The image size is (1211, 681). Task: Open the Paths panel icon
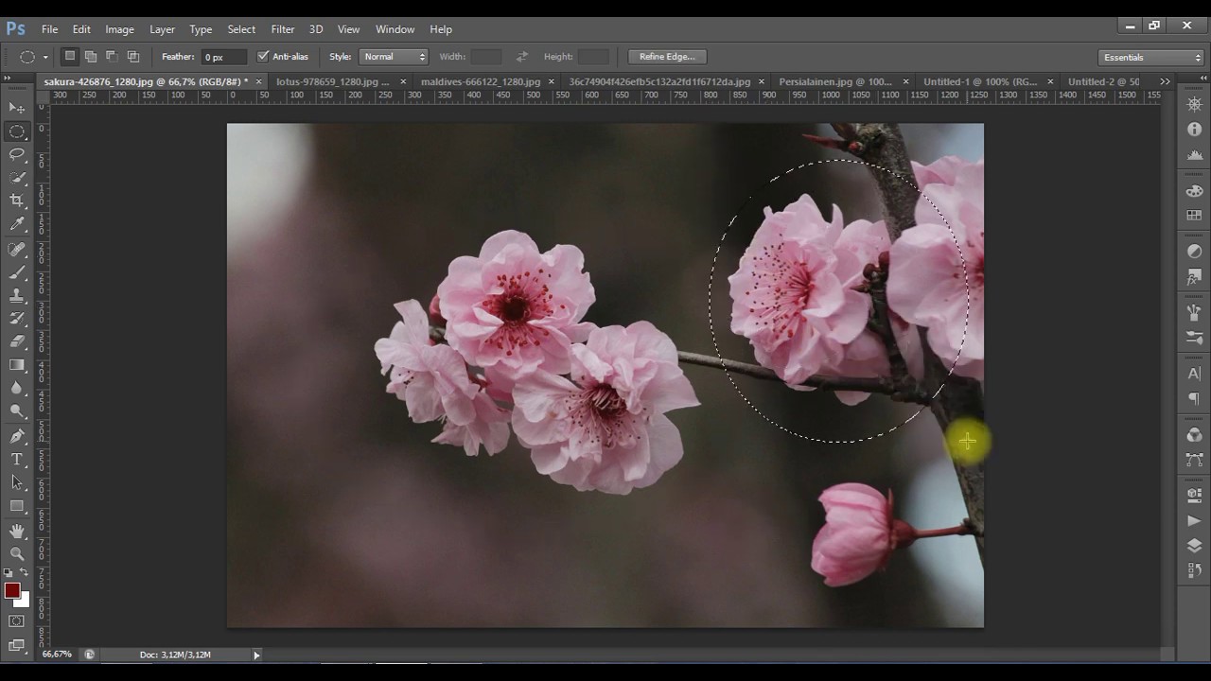(1194, 460)
